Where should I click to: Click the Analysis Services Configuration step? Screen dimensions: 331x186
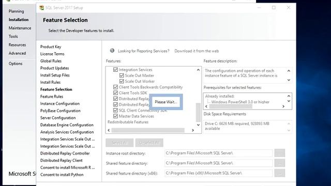click(67, 132)
